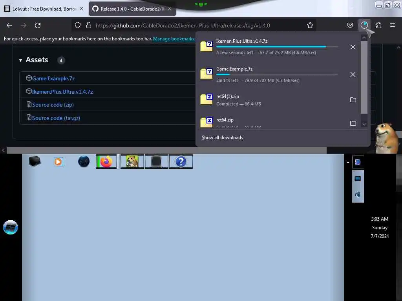Screen dimensions: 402x301
Task: Open the Manage bookmarks link
Action: click(174, 39)
